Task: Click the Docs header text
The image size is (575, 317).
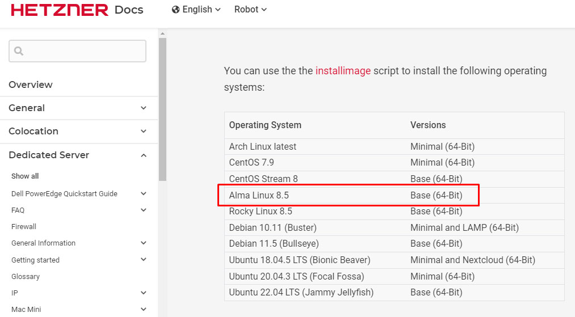Action: pos(129,10)
